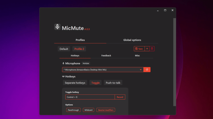This screenshot has height=119, width=213.
Task: Select the Hotkeys sub-tab
Action: coord(75,56)
